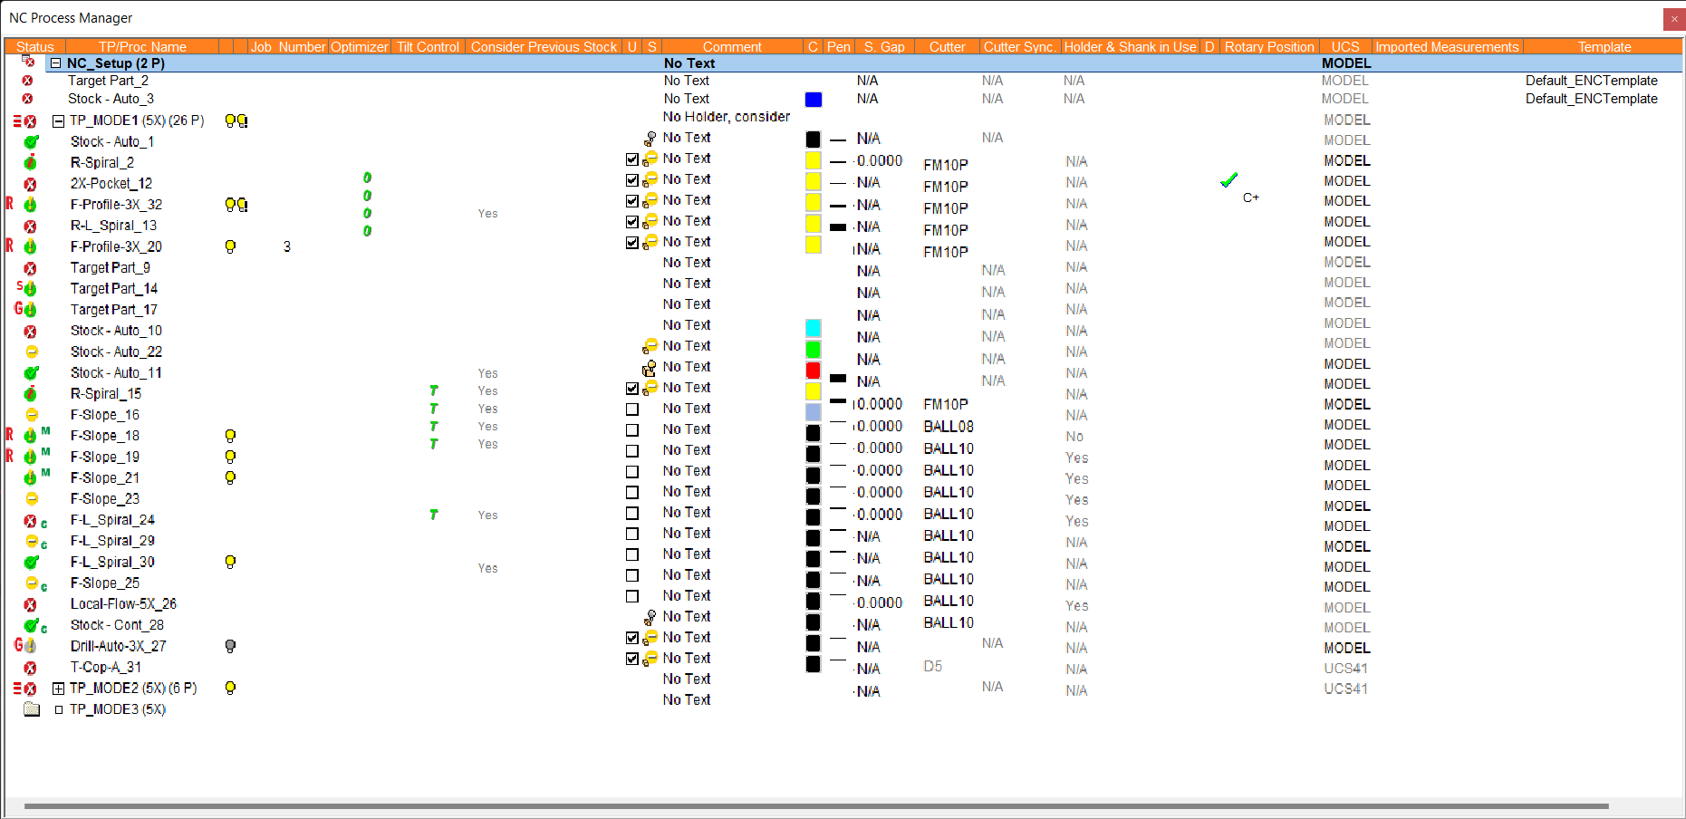Click the status icon next to R-Spiral_2
This screenshot has width=1686, height=819.
pyautogui.click(x=30, y=162)
